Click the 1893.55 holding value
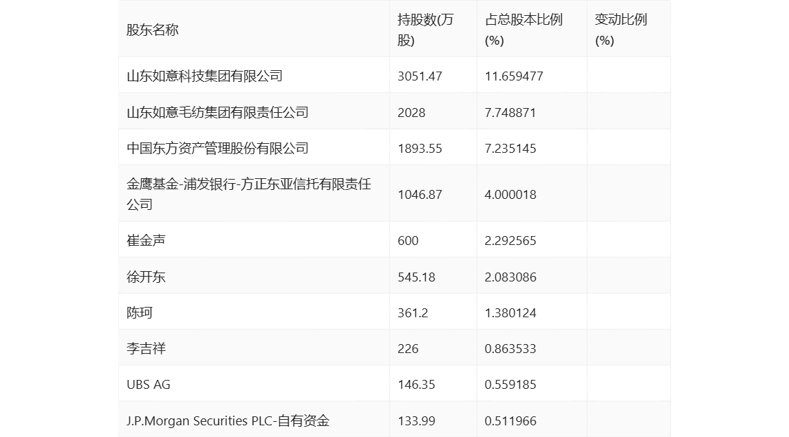Image resolution: width=789 pixels, height=437 pixels. click(x=420, y=148)
